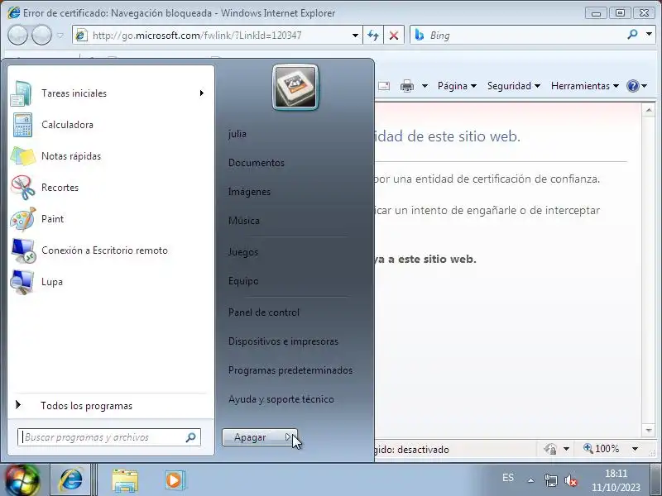Image resolution: width=662 pixels, height=496 pixels.
Task: Open address bar history dropdown
Action: point(356,36)
